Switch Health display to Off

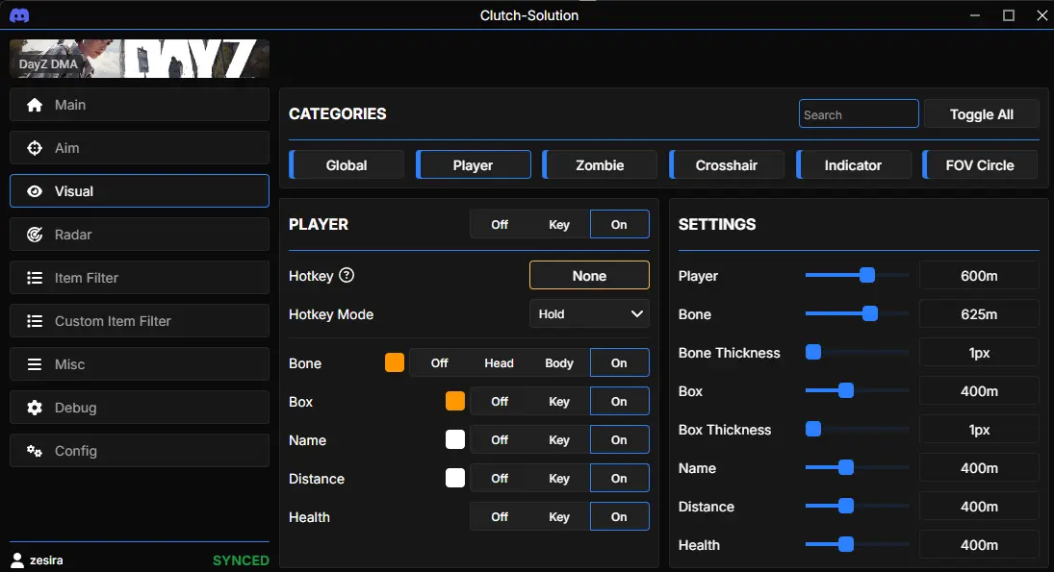pos(500,517)
